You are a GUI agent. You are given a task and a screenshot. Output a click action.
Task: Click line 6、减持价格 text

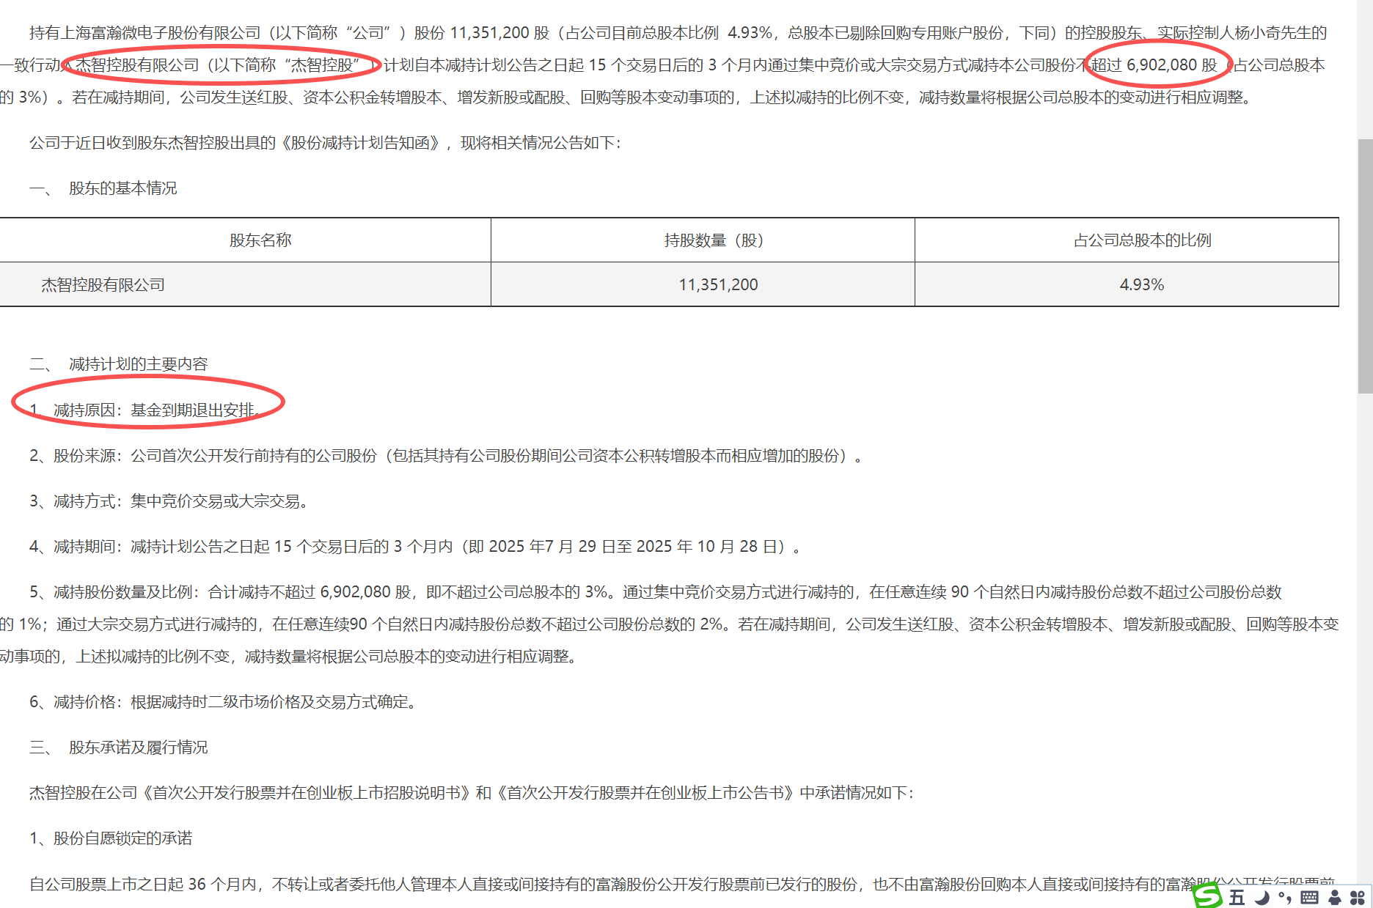pos(224,702)
